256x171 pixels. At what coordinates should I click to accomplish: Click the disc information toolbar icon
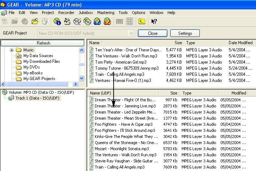pos(57,22)
